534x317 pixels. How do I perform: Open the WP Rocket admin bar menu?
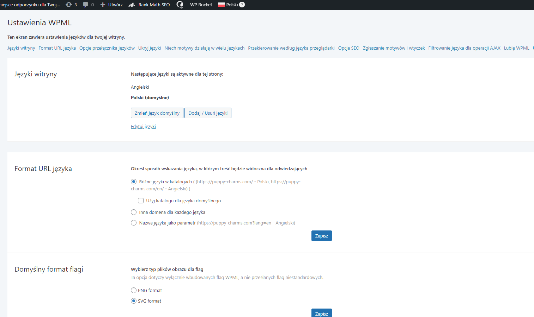tap(201, 5)
